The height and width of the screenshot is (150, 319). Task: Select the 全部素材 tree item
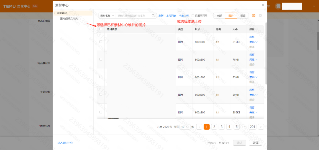pos(62,13)
